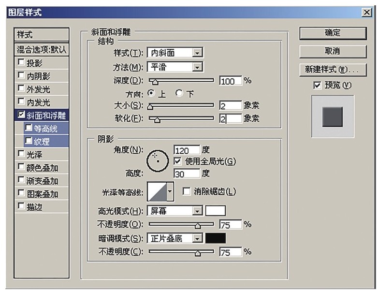The width and height of the screenshot is (377, 290).
Task: Select the 等高线 label in list
Action: point(45,129)
